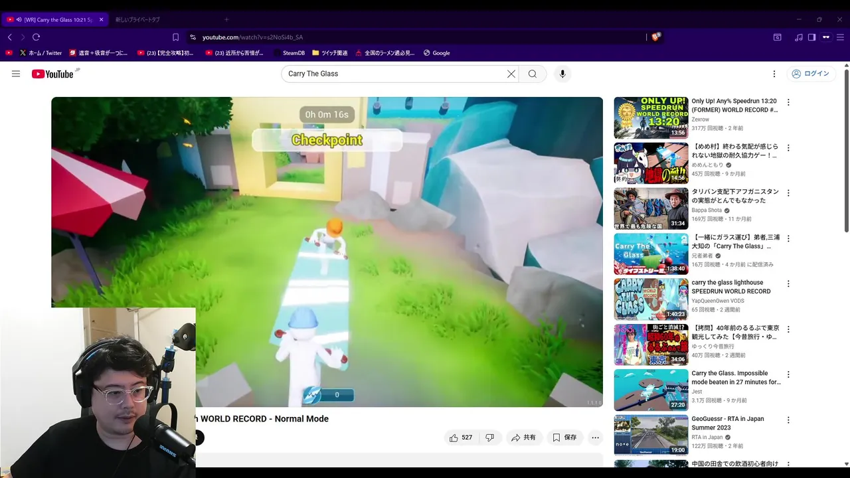Click the Zexrow channel name

click(701, 119)
